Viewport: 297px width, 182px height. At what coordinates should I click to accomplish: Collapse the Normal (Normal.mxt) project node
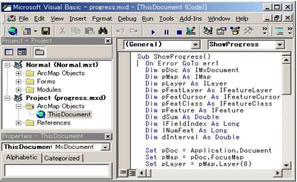pyautogui.click(x=7, y=65)
